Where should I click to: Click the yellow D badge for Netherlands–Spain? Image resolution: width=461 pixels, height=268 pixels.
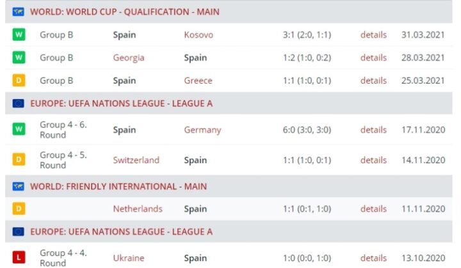pyautogui.click(x=19, y=209)
